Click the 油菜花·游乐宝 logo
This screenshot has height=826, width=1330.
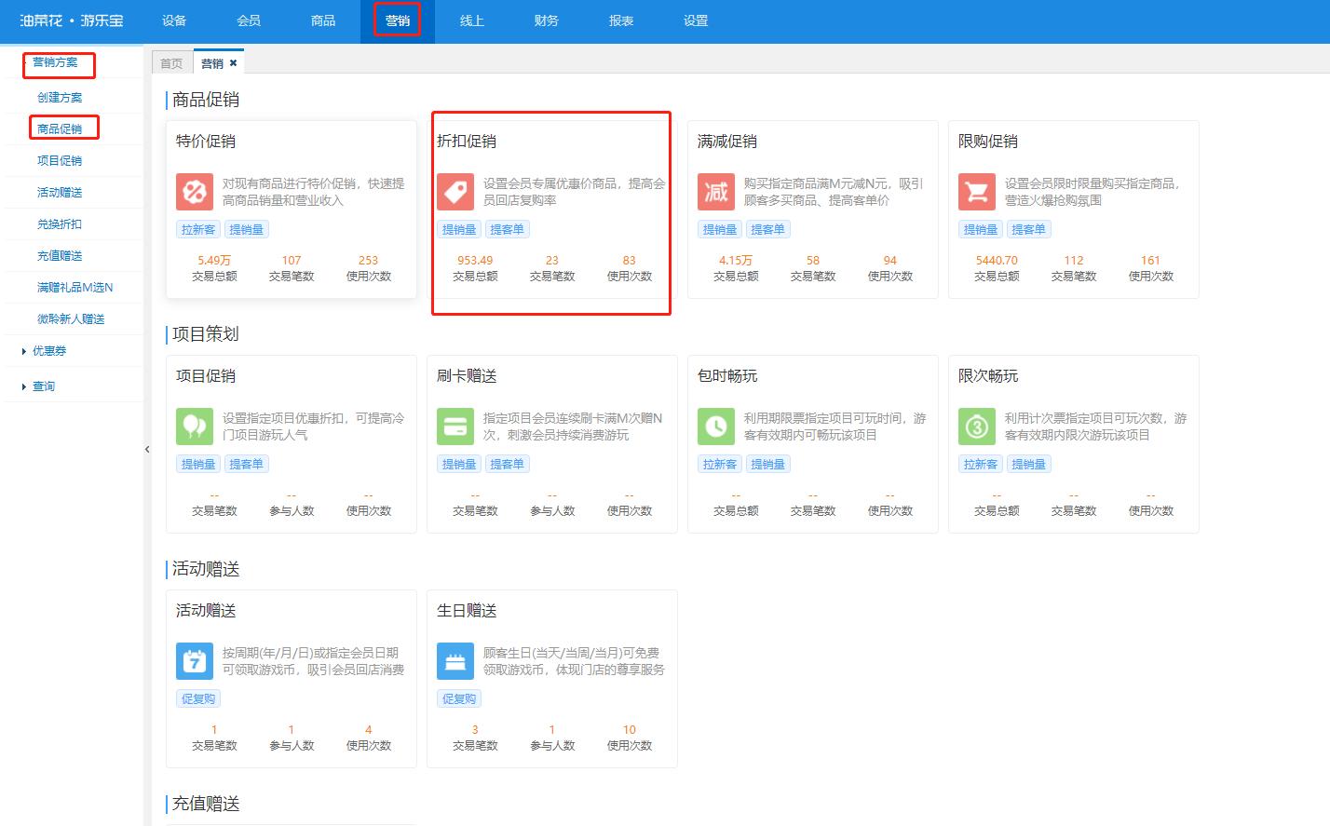click(72, 20)
